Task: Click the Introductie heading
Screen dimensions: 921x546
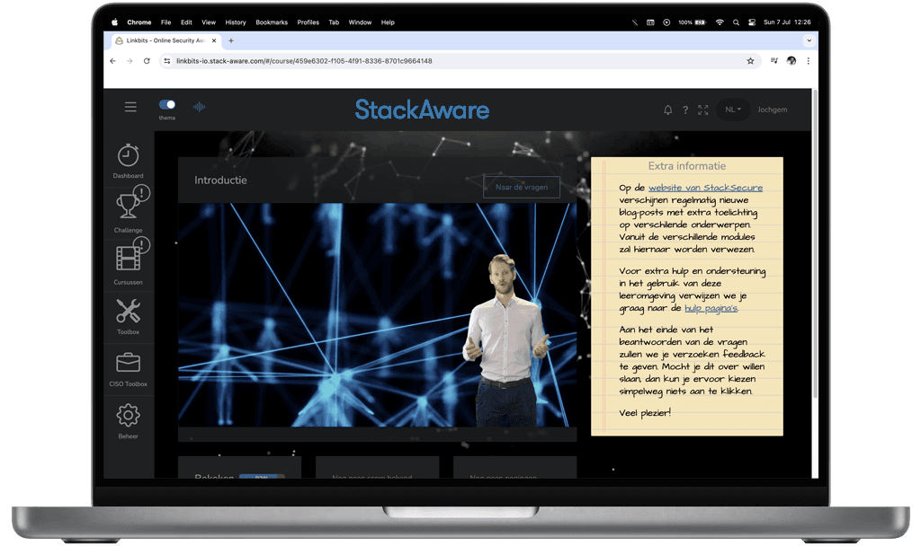Action: [x=220, y=180]
